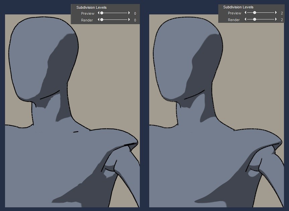The height and width of the screenshot is (211, 289).
Task: Click the Render slider handle at value 2
Action: pos(254,19)
